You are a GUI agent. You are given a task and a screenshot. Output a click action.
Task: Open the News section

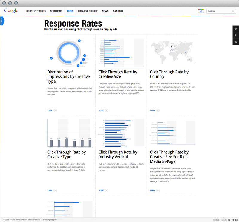tap(105, 11)
